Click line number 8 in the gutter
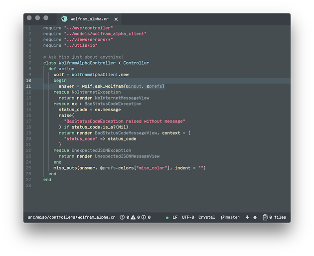 pyautogui.click(x=30, y=69)
